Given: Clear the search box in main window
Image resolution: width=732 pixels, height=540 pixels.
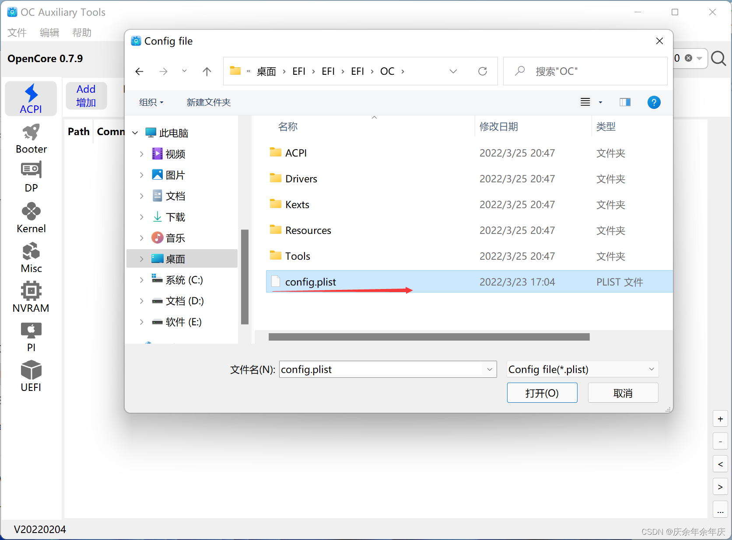Looking at the screenshot, I should [x=688, y=58].
